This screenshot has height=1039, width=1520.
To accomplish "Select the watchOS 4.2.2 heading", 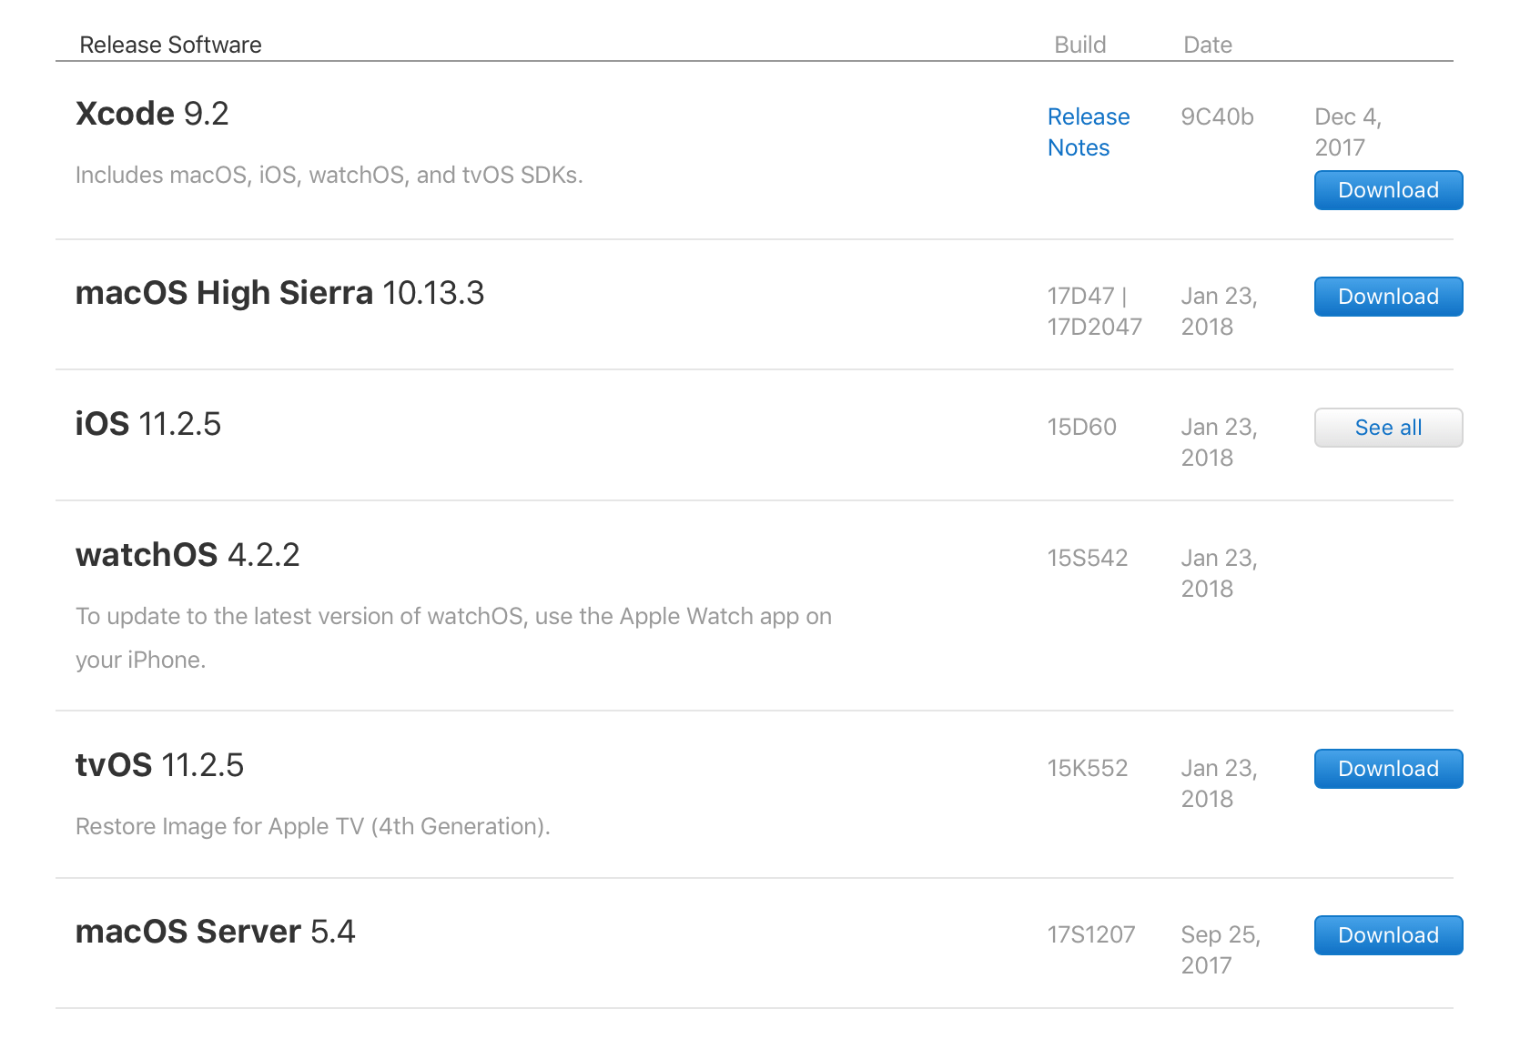I will click(187, 555).
